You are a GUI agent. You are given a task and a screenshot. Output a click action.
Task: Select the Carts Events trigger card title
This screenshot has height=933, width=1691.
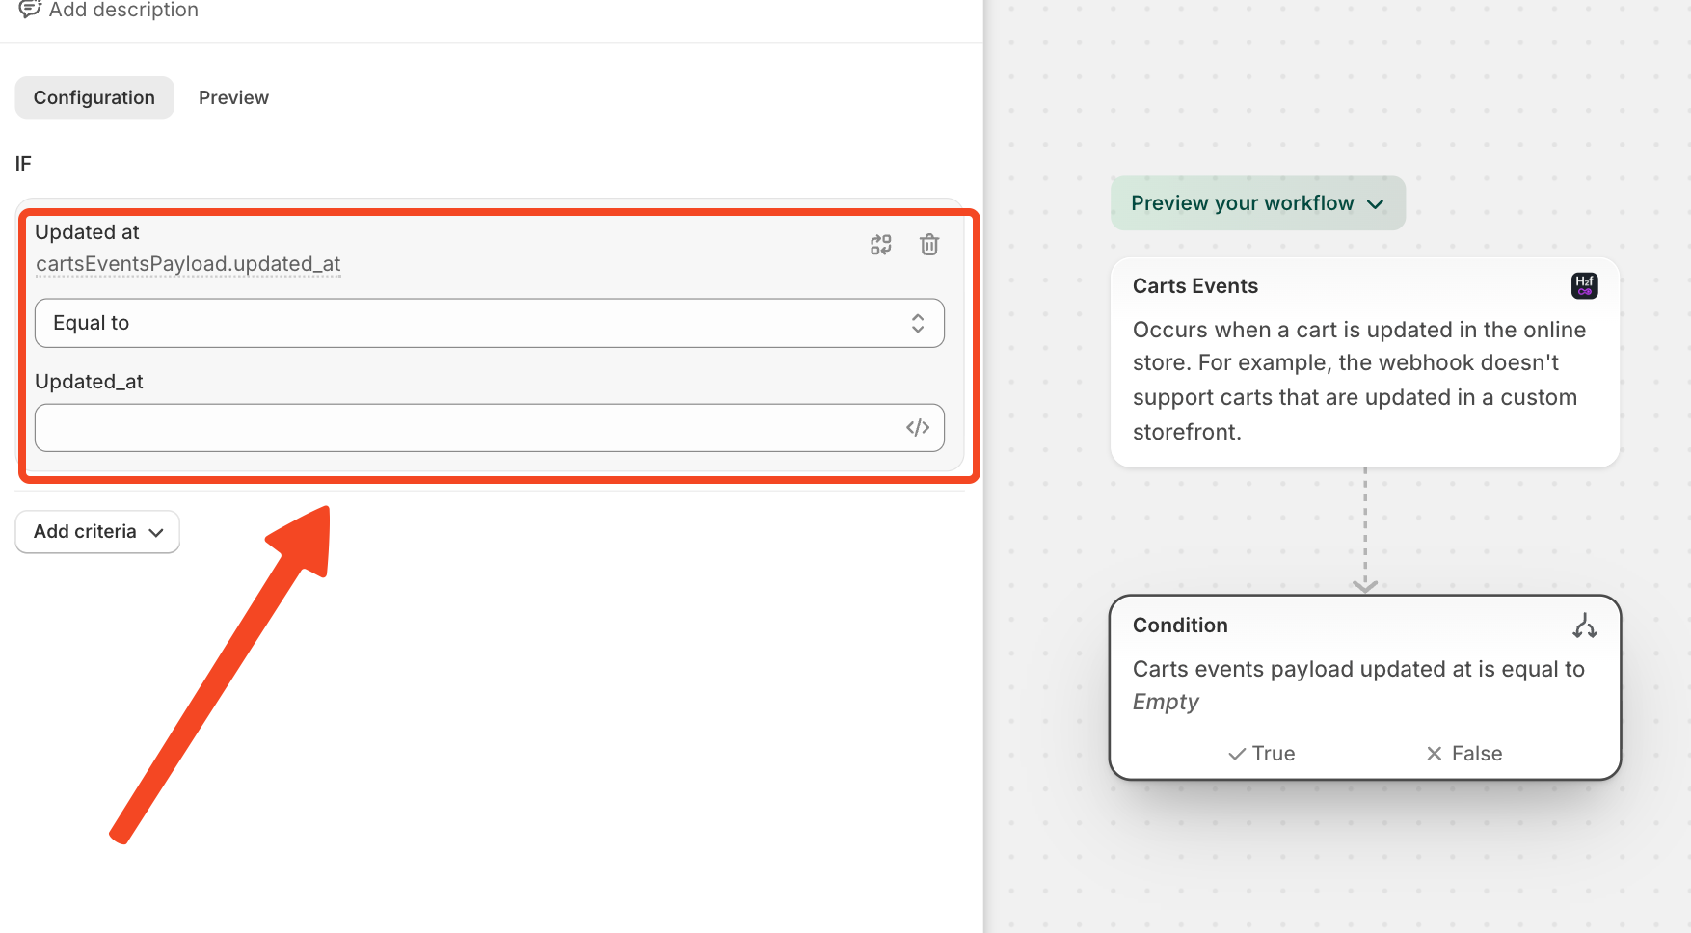(1195, 286)
